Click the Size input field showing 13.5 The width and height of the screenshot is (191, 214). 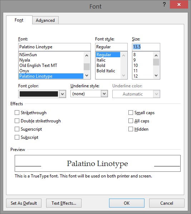(x=146, y=47)
